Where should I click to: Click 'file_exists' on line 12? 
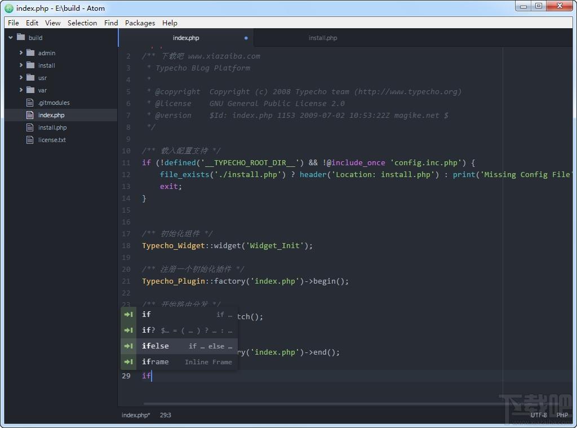[x=184, y=175]
